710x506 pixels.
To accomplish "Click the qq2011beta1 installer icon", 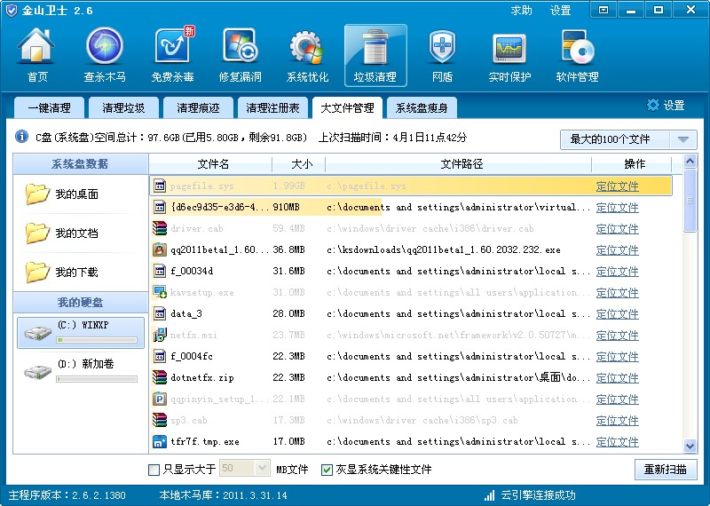I will (x=160, y=249).
